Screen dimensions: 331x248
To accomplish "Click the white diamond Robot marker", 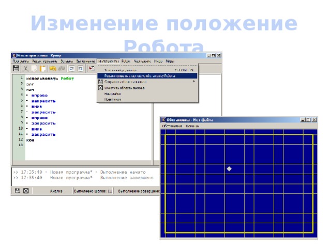I will (229, 169).
